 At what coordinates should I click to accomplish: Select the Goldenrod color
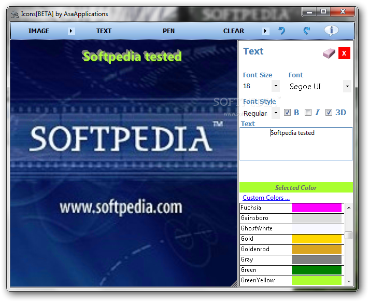292,249
